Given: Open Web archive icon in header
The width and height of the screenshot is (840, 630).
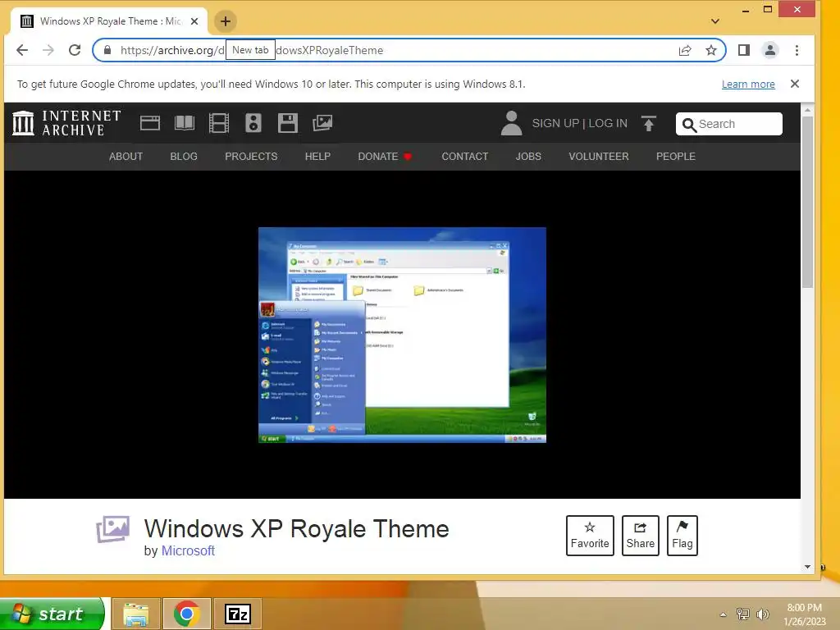Looking at the screenshot, I should [150, 123].
